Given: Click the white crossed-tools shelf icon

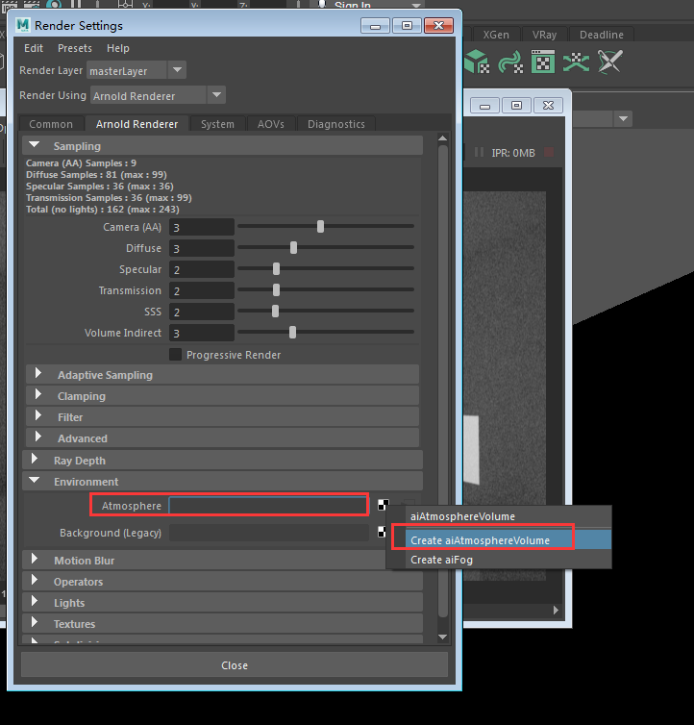Looking at the screenshot, I should pyautogui.click(x=609, y=62).
